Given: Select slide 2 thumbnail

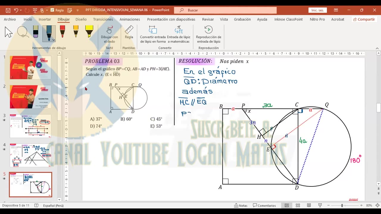Looking at the screenshot, I should [30, 97].
